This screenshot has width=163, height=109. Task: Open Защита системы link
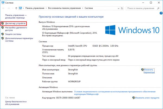(13, 34)
